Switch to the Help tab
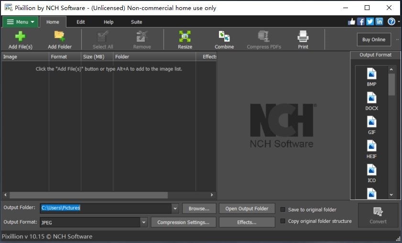Image resolution: width=402 pixels, height=243 pixels. 109,22
